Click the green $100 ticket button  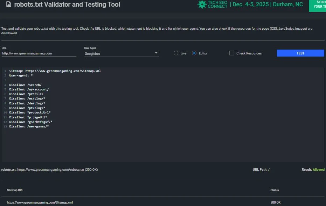(x=318, y=6)
